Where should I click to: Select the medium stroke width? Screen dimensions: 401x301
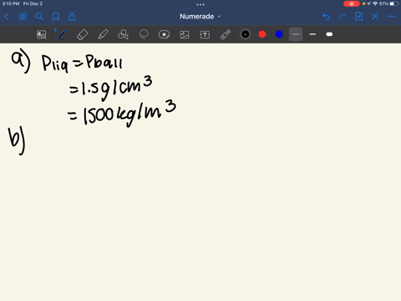coord(312,34)
